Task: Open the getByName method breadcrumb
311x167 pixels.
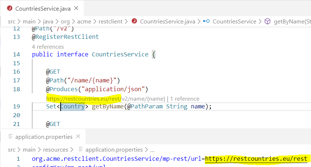Action: [x=292, y=21]
